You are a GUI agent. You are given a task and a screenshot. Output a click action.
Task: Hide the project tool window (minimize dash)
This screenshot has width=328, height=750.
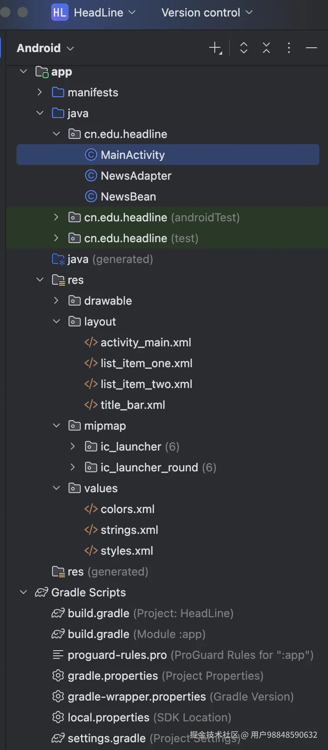tap(312, 48)
